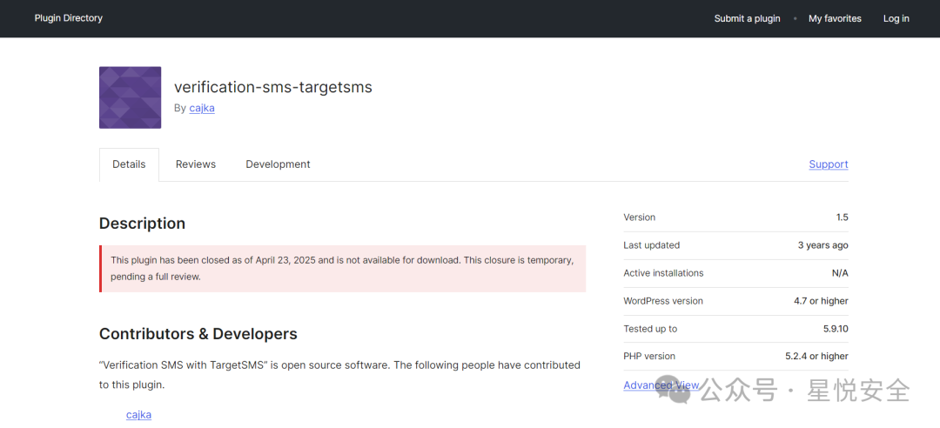Image resolution: width=940 pixels, height=428 pixels.
Task: Open contributor cajka link at bottom
Action: pos(138,415)
